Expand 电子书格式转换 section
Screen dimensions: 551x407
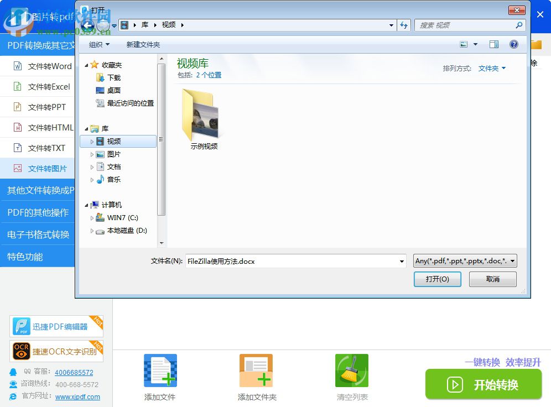tap(38, 234)
